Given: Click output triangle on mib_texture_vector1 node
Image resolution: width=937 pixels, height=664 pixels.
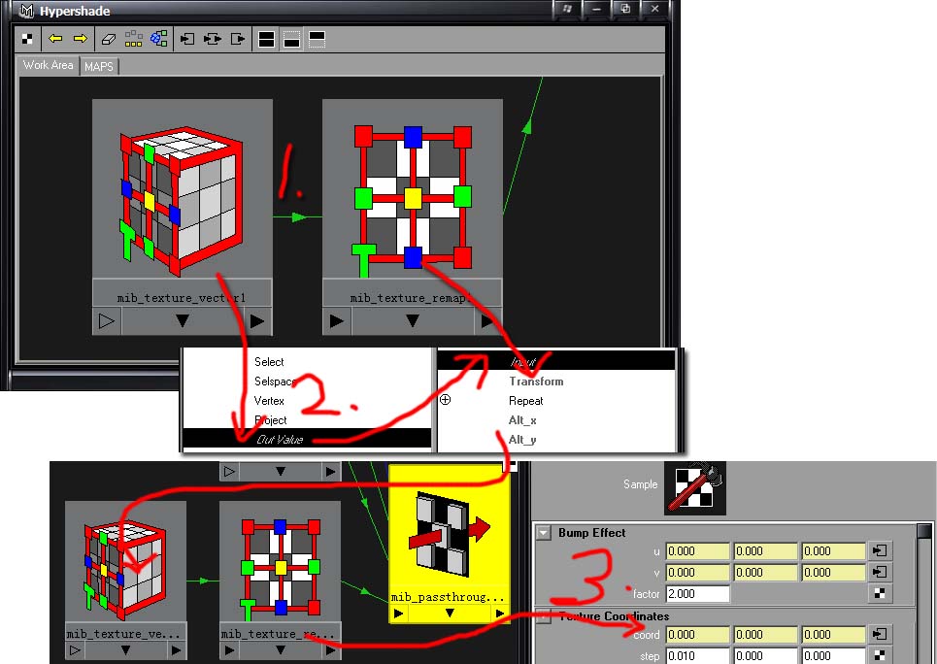Looking at the screenshot, I should point(257,321).
